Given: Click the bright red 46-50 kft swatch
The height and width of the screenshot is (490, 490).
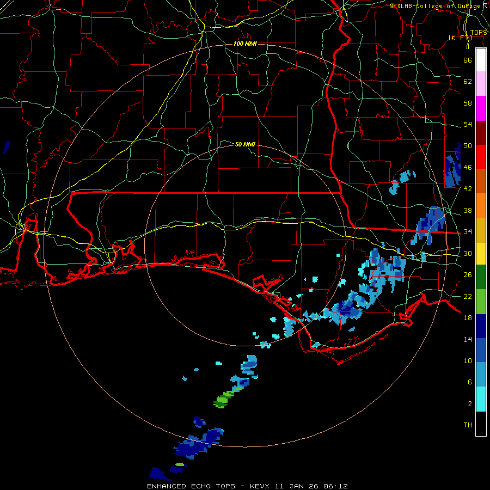Looking at the screenshot, I should click(x=481, y=157).
